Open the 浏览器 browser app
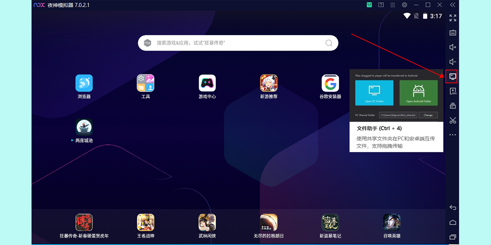Screen dimensions: 491x245 pos(84,83)
